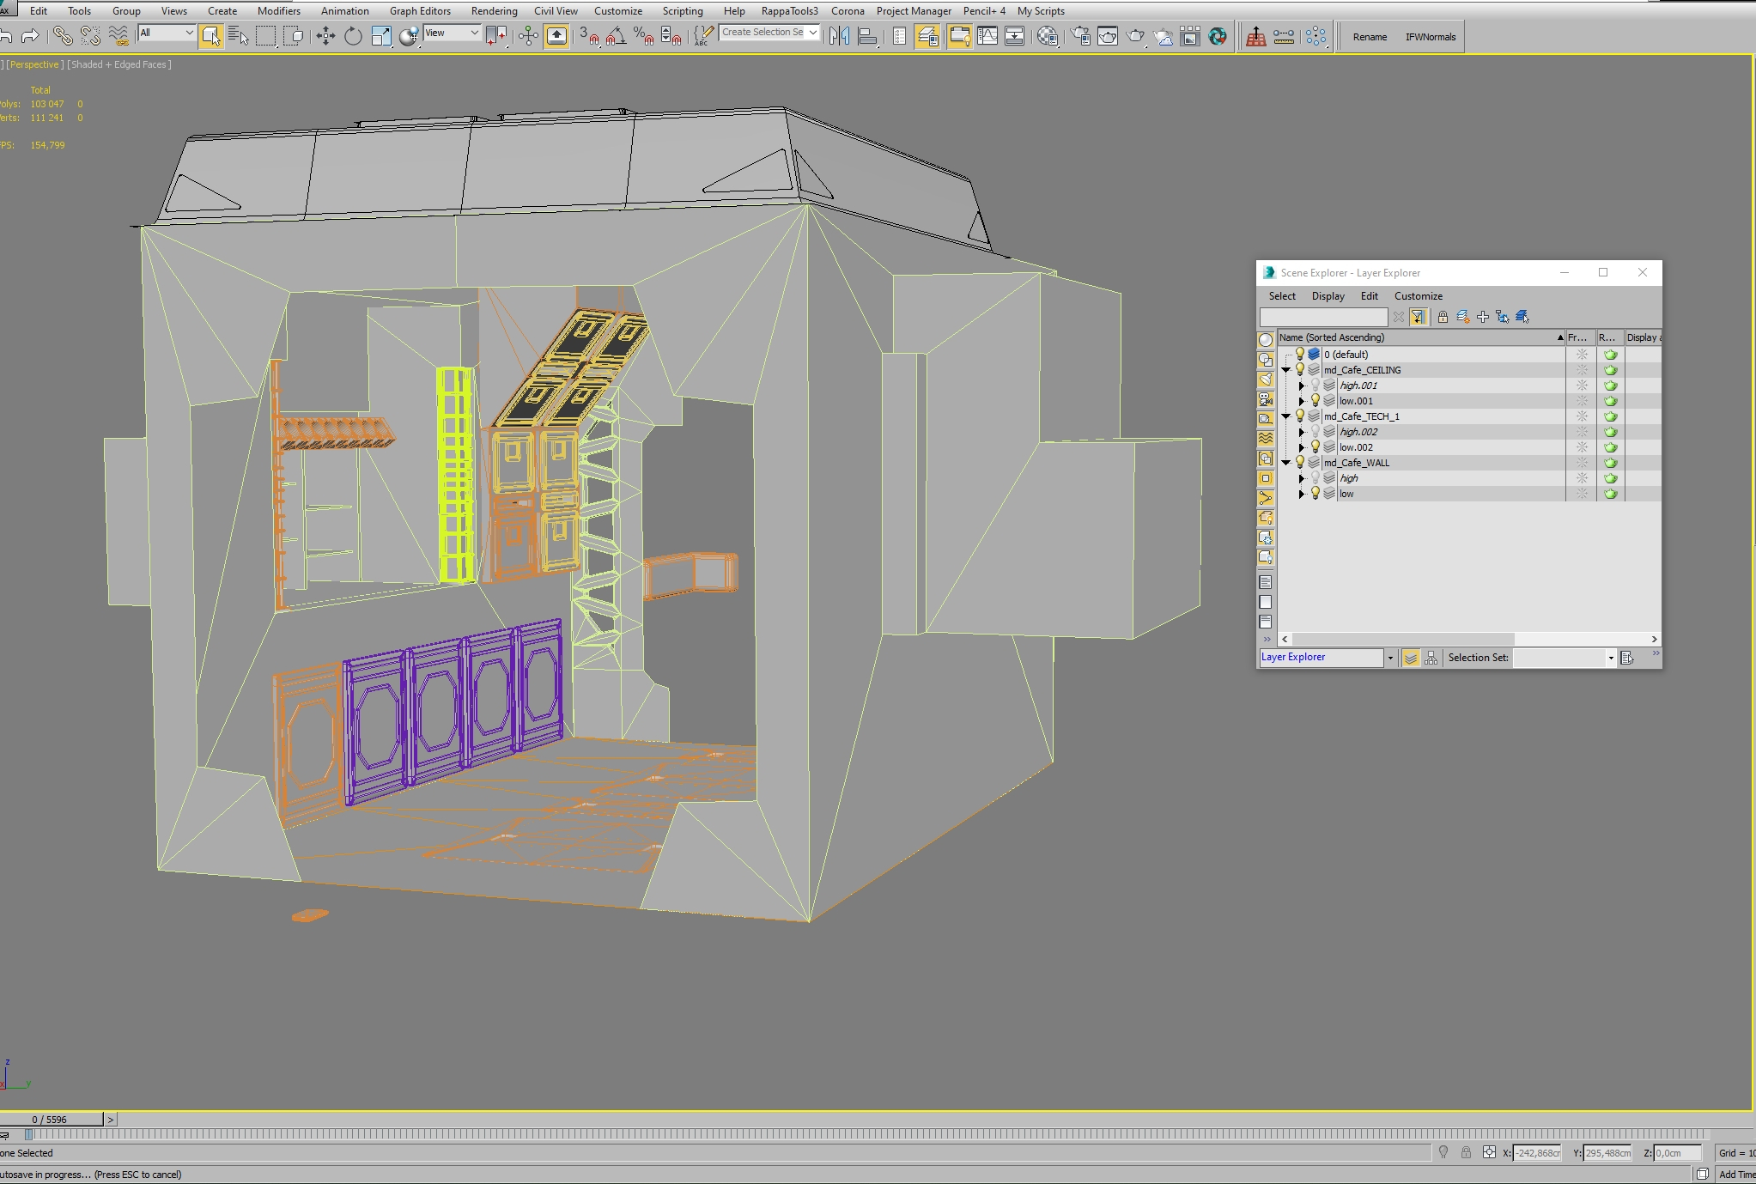The image size is (1756, 1184).
Task: Toggle the Layer Explorer toolbar button
Action: [927, 36]
